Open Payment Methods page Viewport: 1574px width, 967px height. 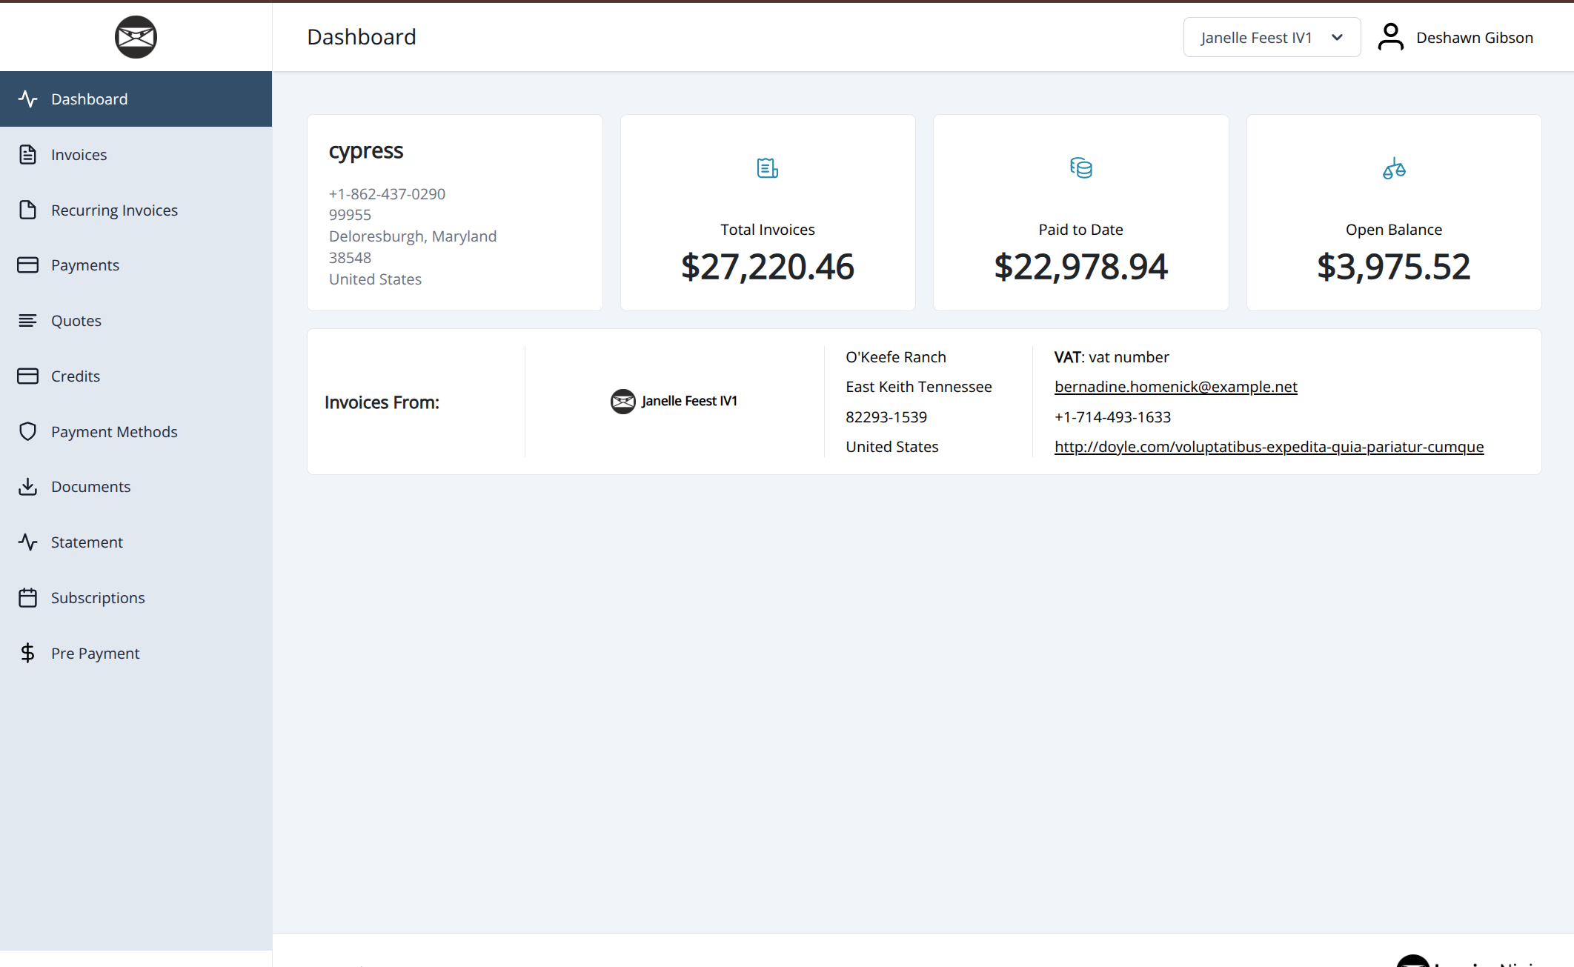[x=136, y=432]
